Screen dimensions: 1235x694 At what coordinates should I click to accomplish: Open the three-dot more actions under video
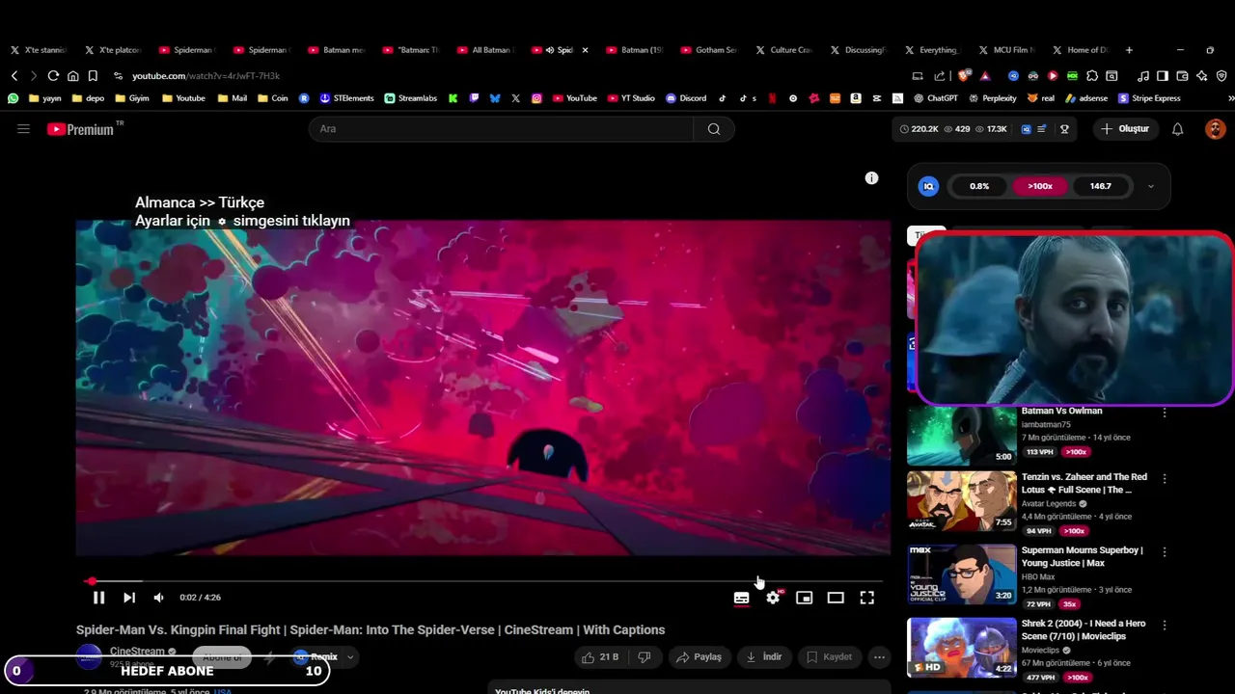(x=879, y=657)
